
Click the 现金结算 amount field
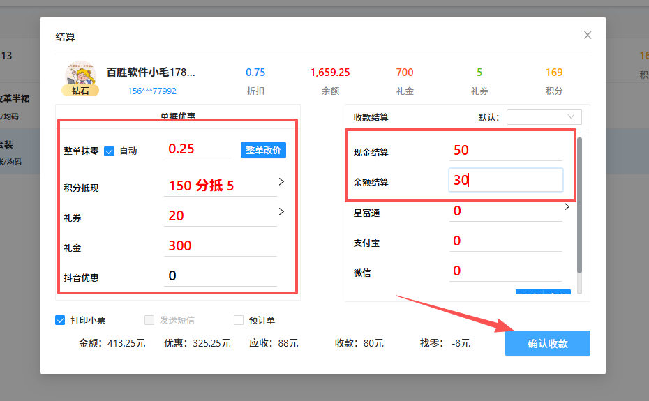[x=506, y=150]
